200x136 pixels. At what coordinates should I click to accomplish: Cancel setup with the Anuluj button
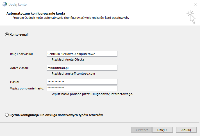[186, 130]
